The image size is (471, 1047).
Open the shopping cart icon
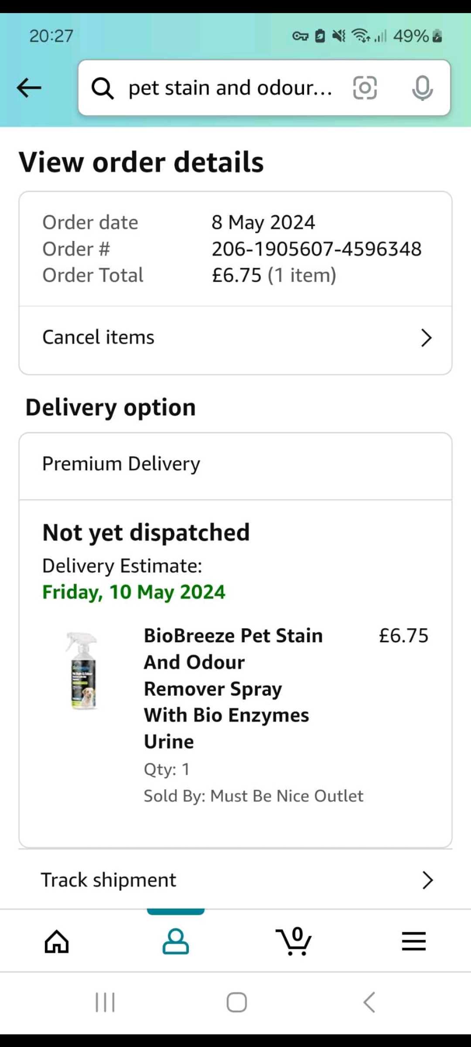(294, 941)
